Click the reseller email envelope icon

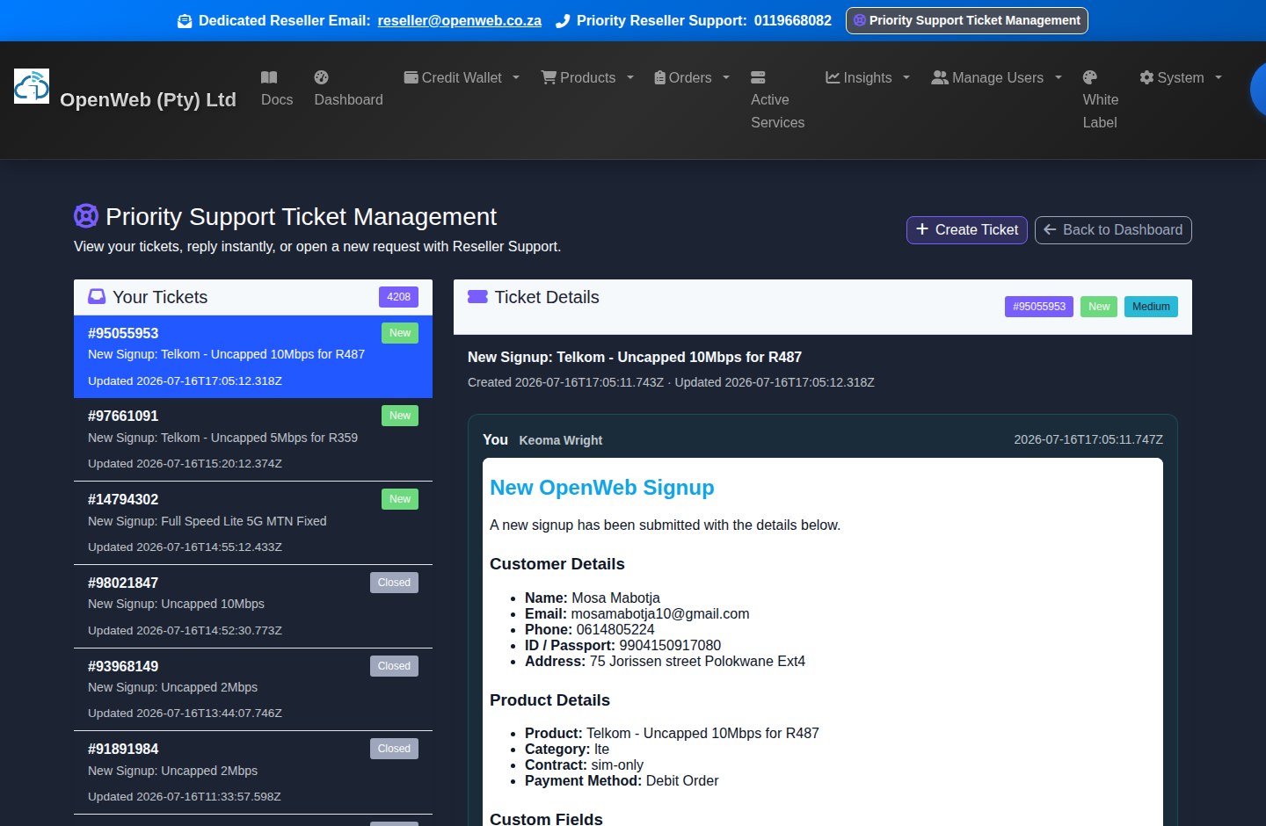(185, 21)
